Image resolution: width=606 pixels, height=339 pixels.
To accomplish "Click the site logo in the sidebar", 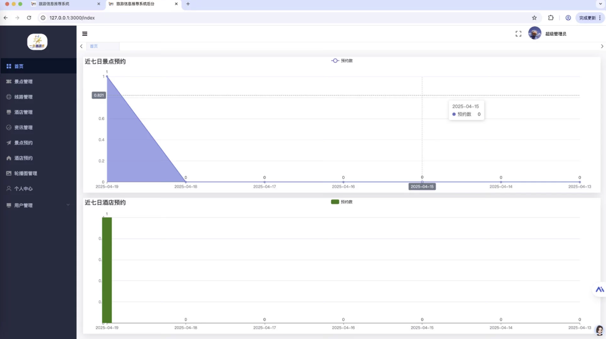I will (37, 42).
